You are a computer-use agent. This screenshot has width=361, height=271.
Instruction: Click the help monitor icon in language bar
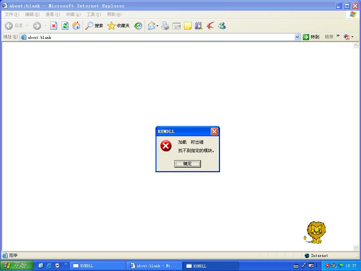click(x=311, y=266)
